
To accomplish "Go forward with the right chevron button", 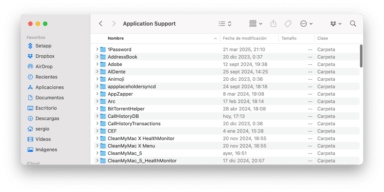I will click(114, 24).
